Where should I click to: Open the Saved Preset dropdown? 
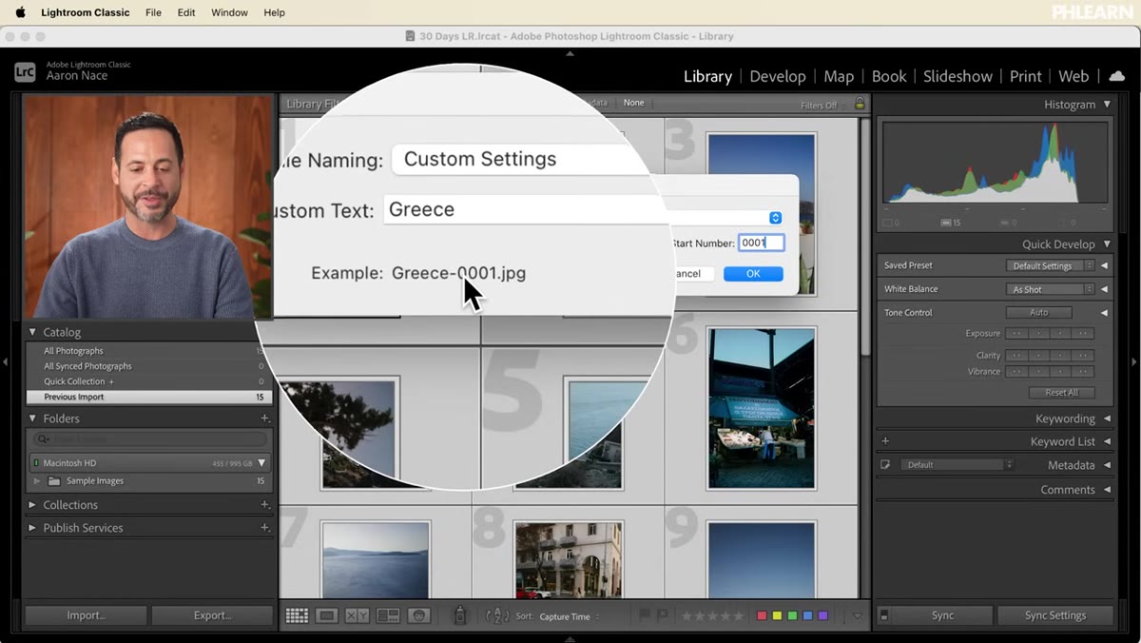(1050, 265)
